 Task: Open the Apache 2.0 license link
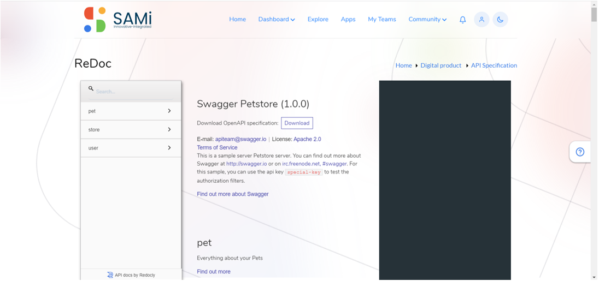click(307, 139)
